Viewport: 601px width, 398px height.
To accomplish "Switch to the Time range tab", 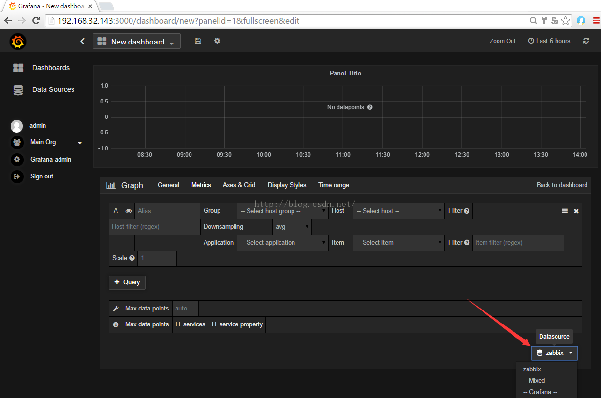I will coord(334,185).
